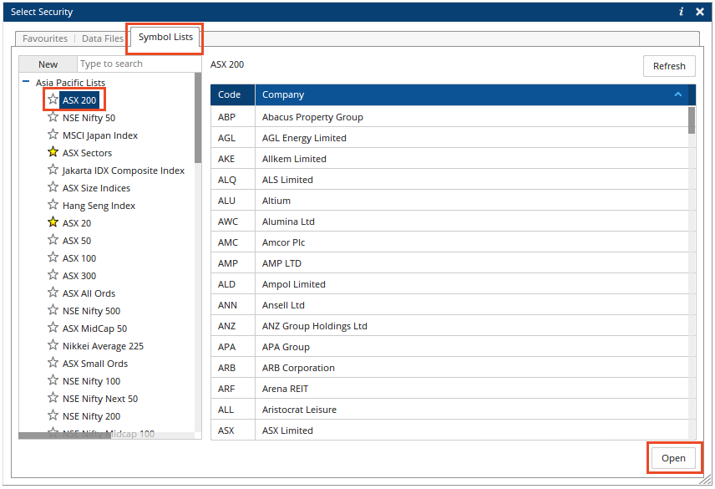
Task: Close the Select Security dialog
Action: tap(700, 12)
